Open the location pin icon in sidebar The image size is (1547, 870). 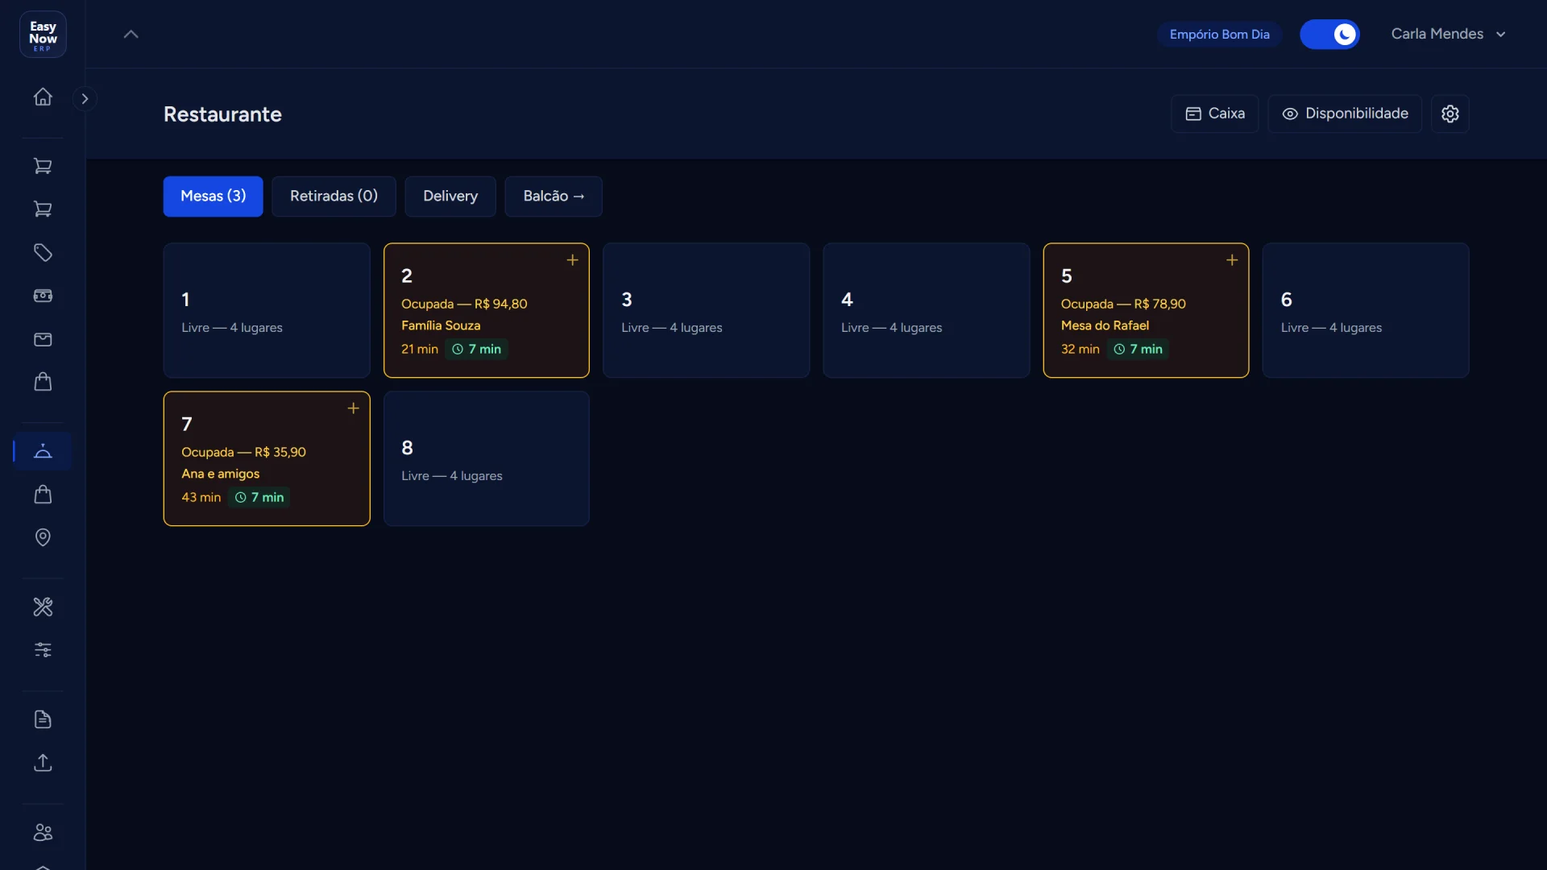pos(43,537)
